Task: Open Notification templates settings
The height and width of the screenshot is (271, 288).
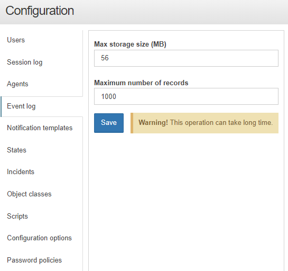Action: [40, 128]
